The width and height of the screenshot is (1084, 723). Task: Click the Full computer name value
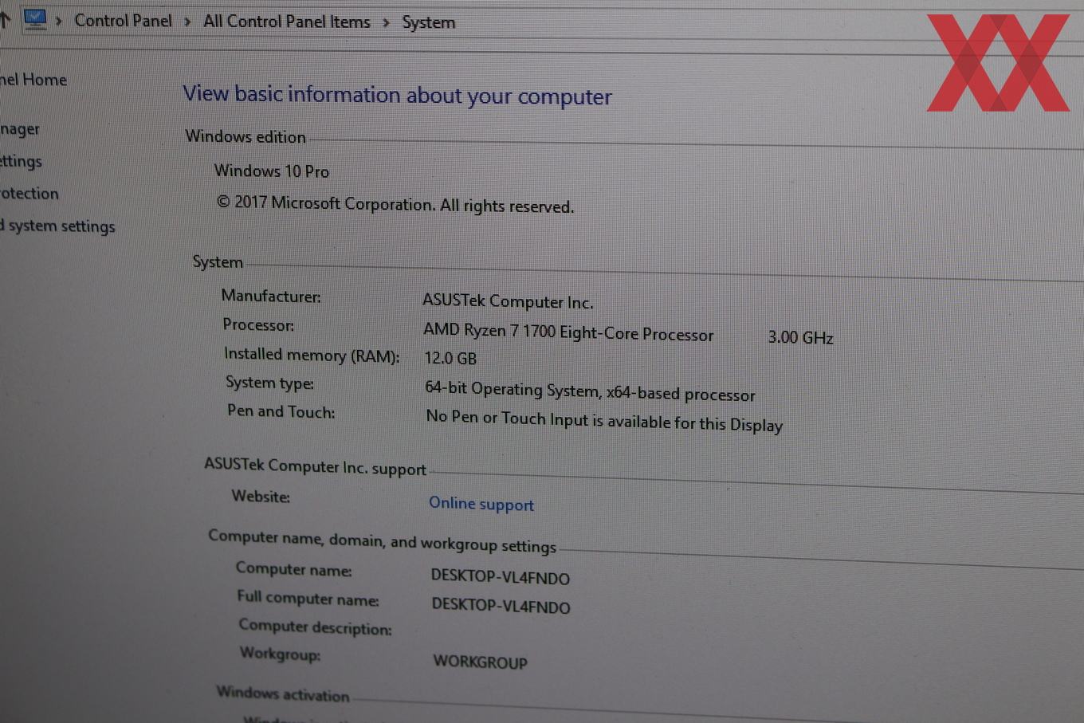click(501, 606)
